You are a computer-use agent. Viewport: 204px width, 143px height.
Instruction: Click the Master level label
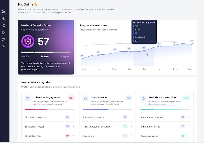pos(45,56)
